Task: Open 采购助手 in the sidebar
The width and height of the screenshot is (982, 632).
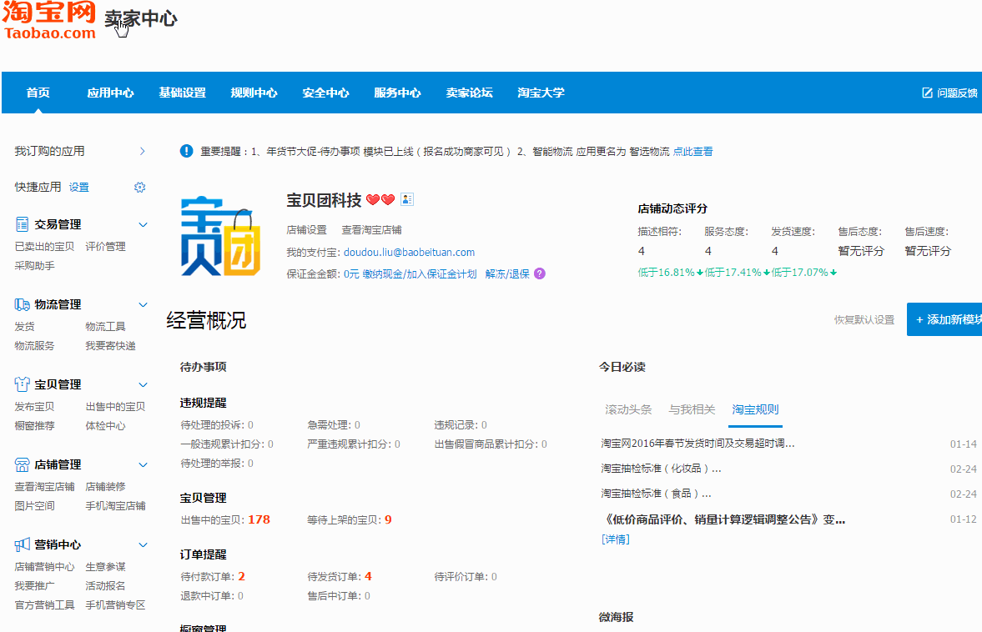Action: pos(34,266)
